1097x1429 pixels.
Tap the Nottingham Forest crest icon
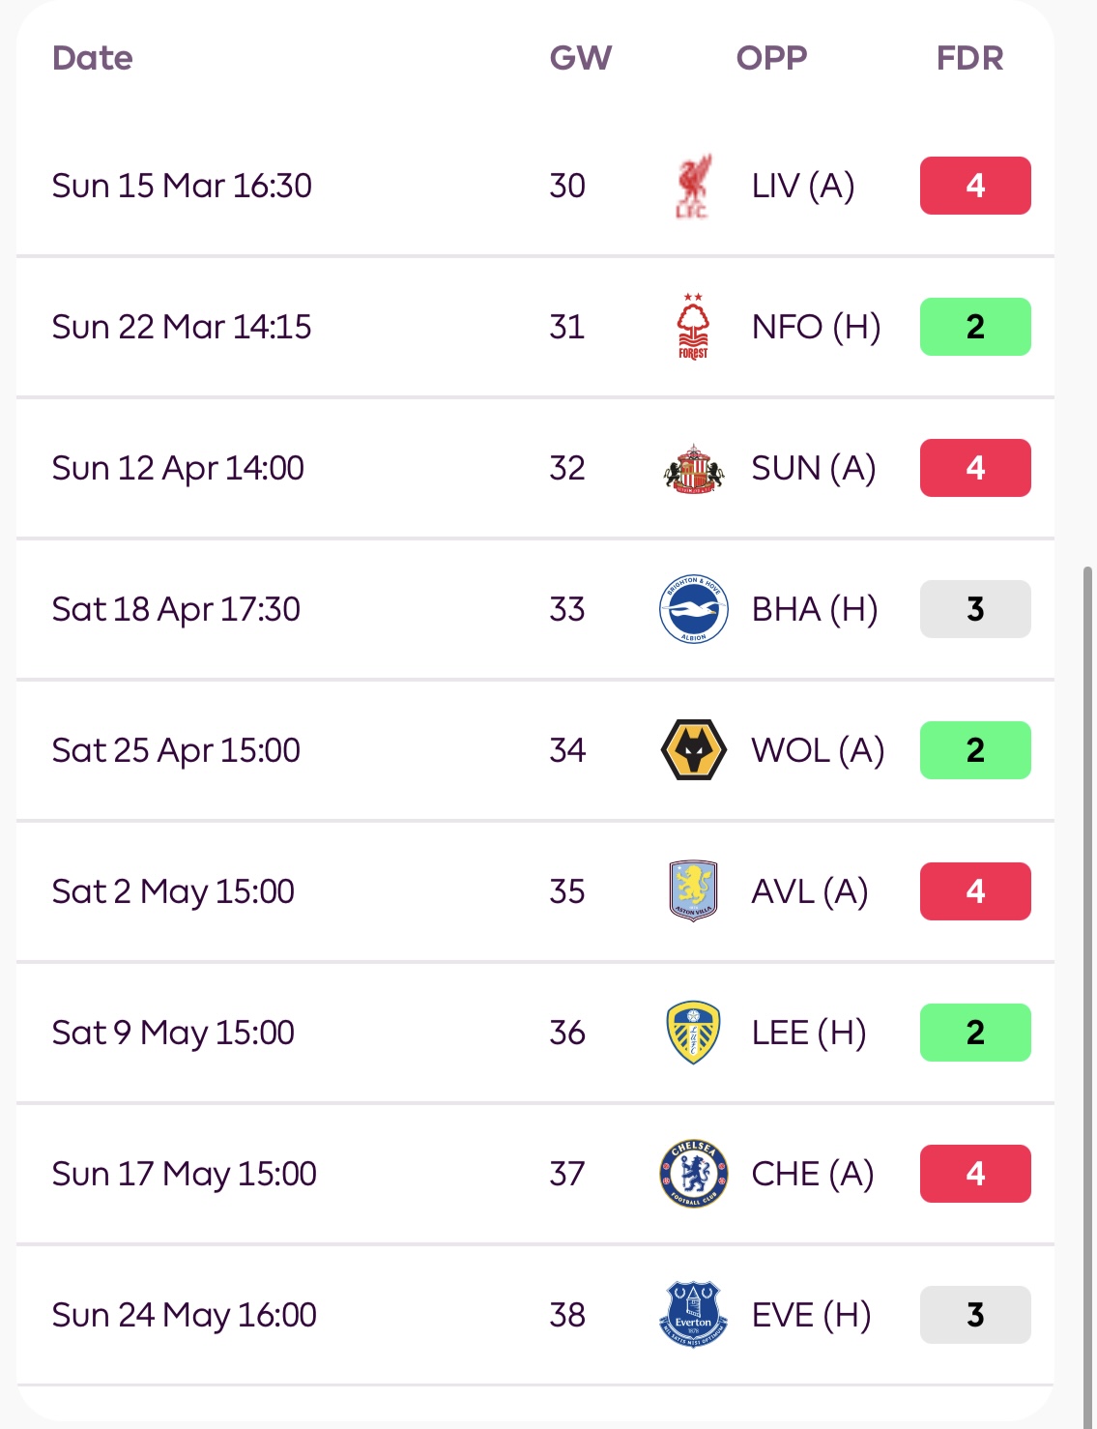(x=693, y=327)
